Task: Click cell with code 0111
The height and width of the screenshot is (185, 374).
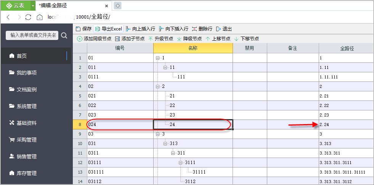Action: pos(120,77)
